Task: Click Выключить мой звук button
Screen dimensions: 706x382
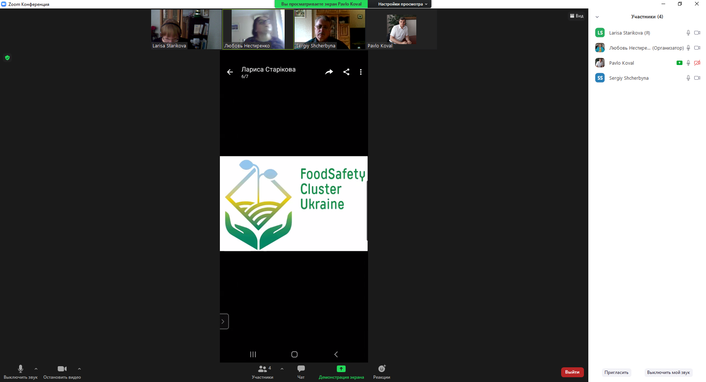Action: point(668,372)
